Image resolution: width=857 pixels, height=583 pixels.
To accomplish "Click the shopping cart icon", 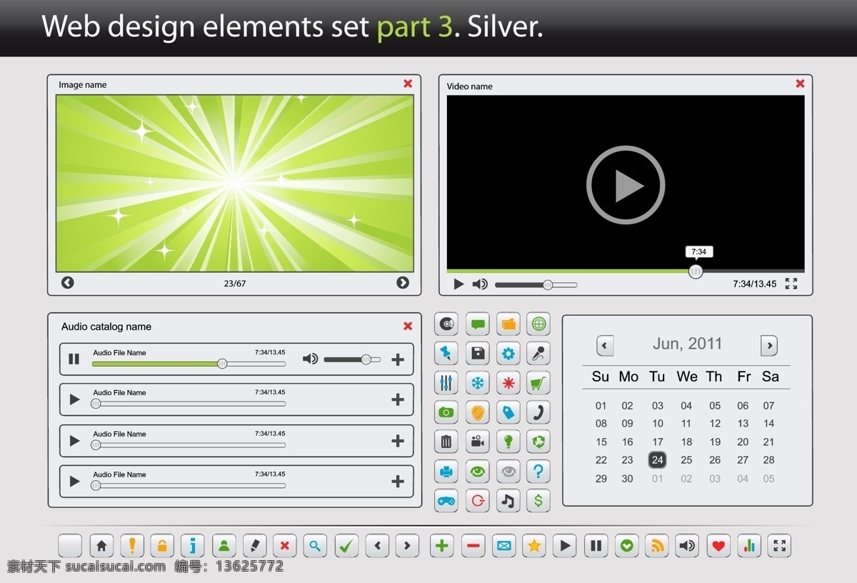I will pyautogui.click(x=538, y=383).
